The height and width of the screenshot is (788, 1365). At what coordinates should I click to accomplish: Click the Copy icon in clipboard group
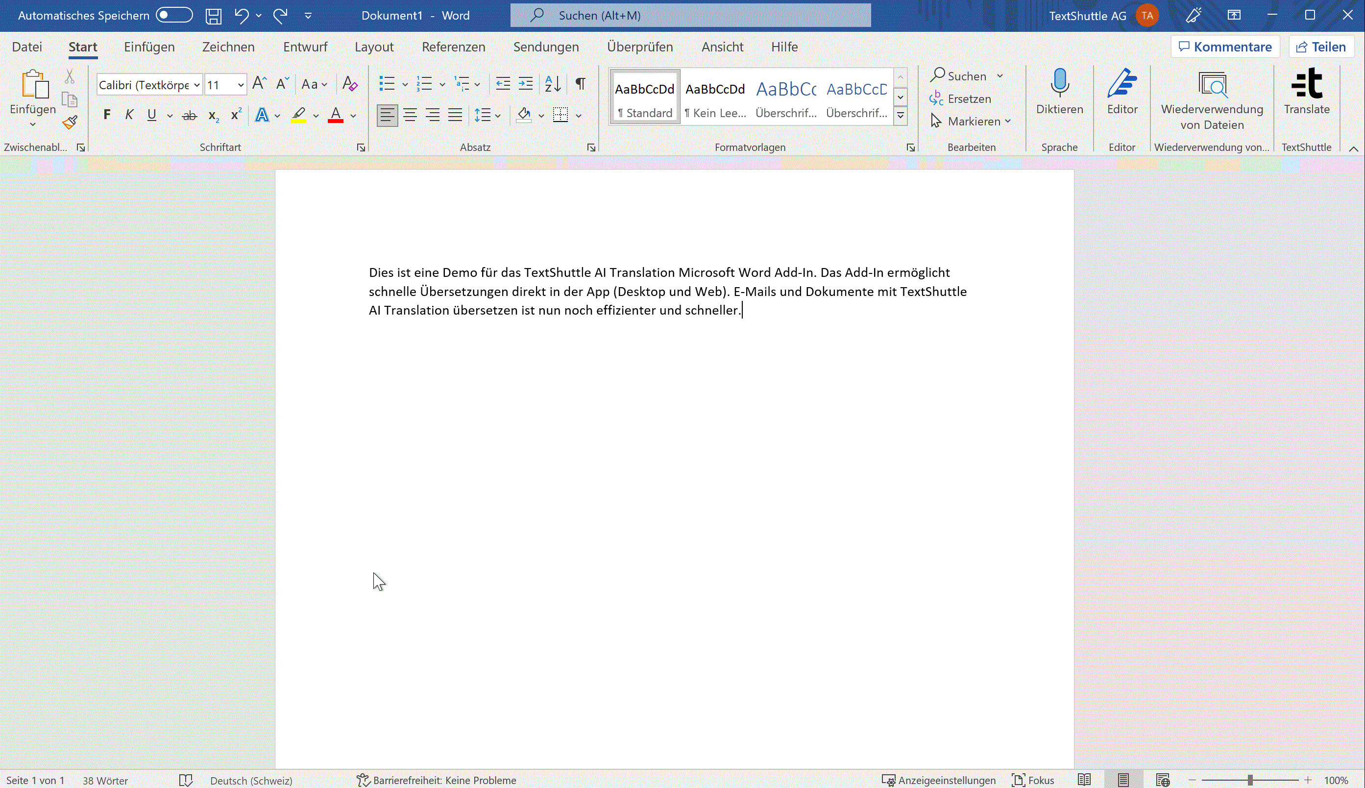(x=69, y=99)
